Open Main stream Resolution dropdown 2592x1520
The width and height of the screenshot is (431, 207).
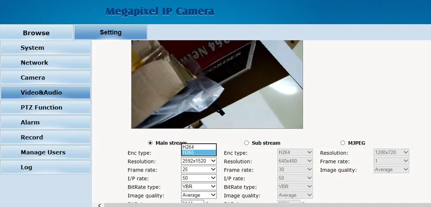tap(199, 161)
